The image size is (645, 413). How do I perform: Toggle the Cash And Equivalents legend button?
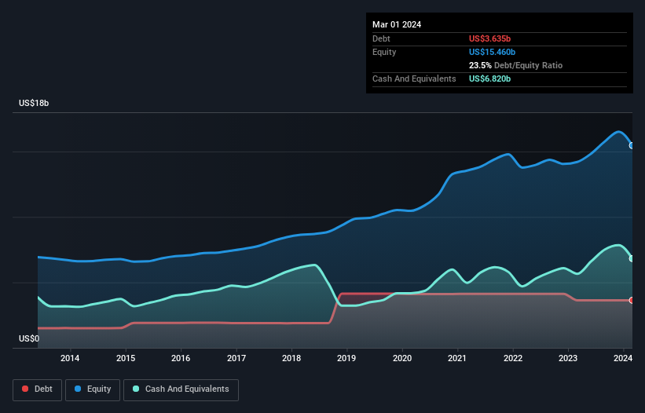point(181,389)
